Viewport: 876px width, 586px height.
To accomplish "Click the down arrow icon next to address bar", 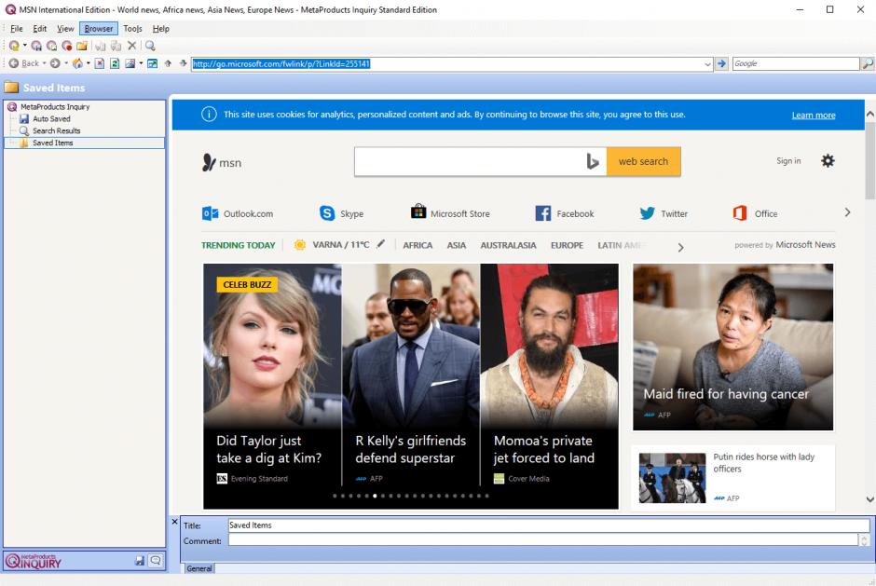I will click(x=183, y=63).
